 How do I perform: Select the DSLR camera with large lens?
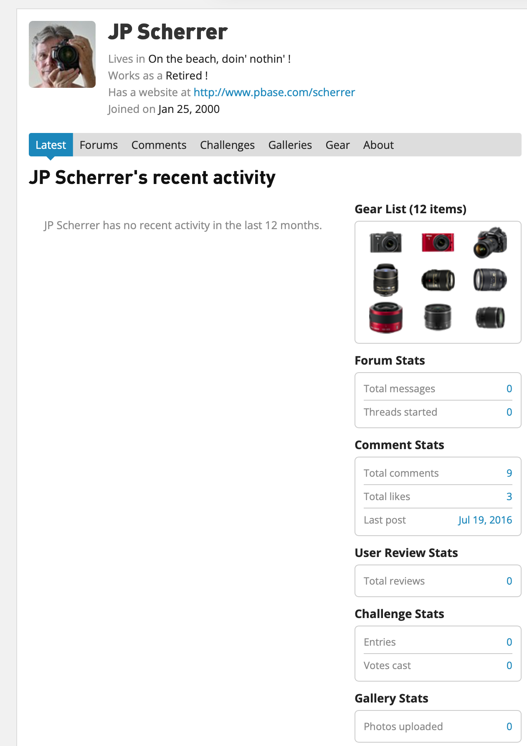(x=490, y=242)
